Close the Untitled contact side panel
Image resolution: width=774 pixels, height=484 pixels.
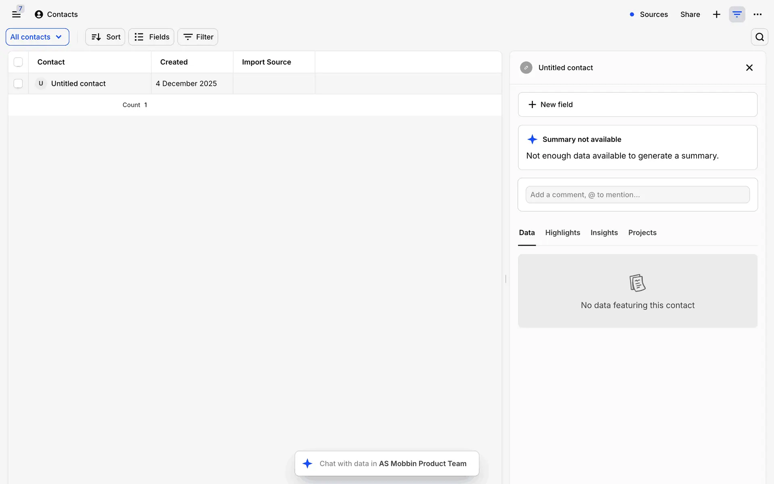coord(749,68)
